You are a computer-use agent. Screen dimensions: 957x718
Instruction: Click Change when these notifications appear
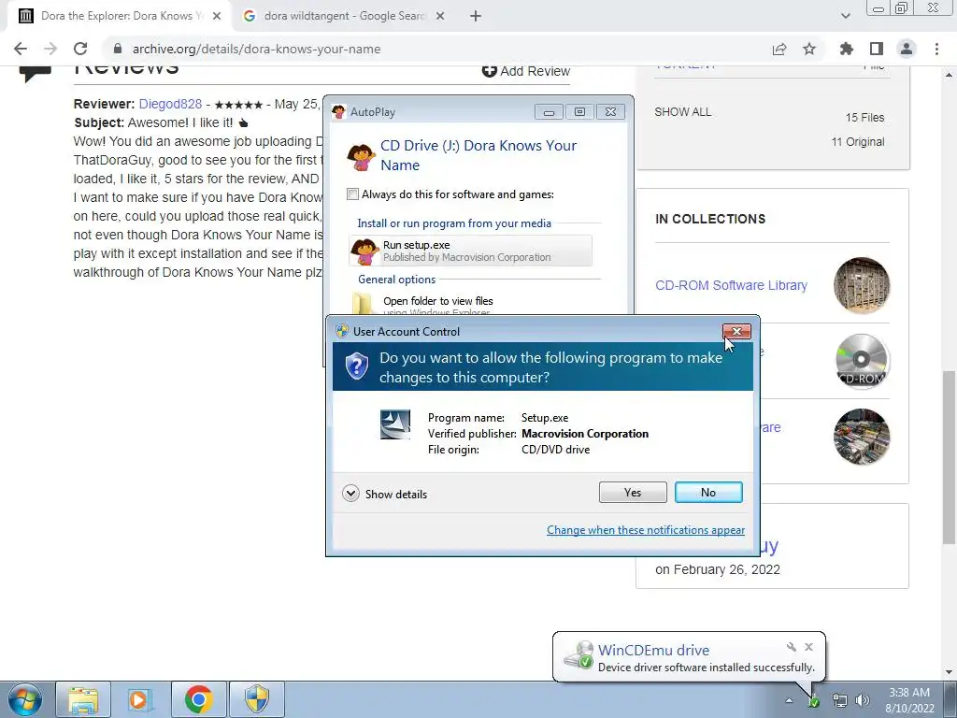coord(646,530)
